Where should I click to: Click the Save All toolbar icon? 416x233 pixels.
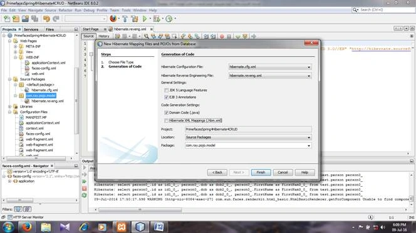click(x=34, y=19)
